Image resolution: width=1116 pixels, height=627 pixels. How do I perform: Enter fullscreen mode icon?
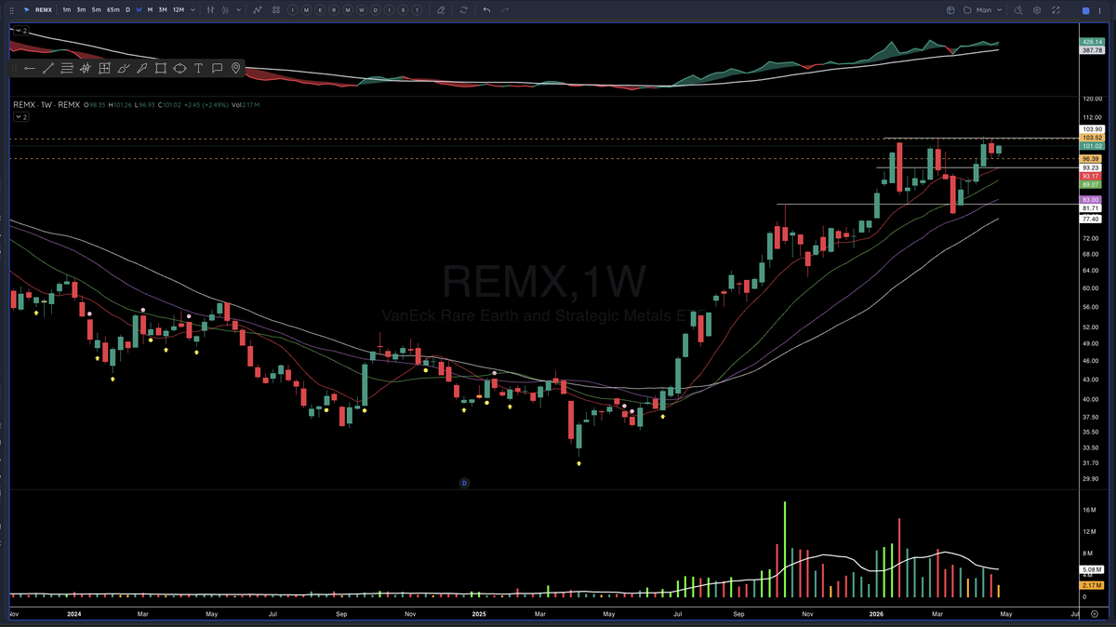(1056, 9)
